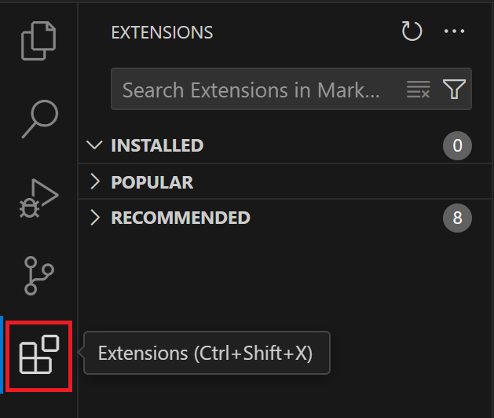Image resolution: width=494 pixels, height=418 pixels.
Task: Refresh the extensions list
Action: (412, 32)
